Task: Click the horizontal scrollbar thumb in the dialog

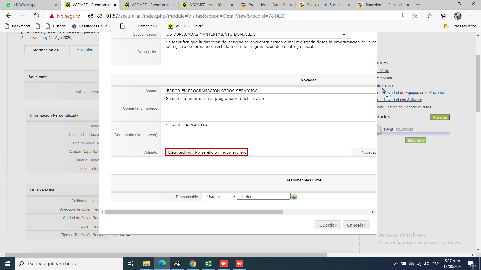Action: pyautogui.click(x=194, y=212)
